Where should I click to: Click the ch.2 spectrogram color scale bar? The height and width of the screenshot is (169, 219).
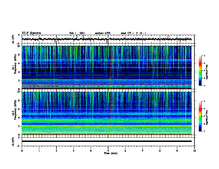(x=200, y=116)
